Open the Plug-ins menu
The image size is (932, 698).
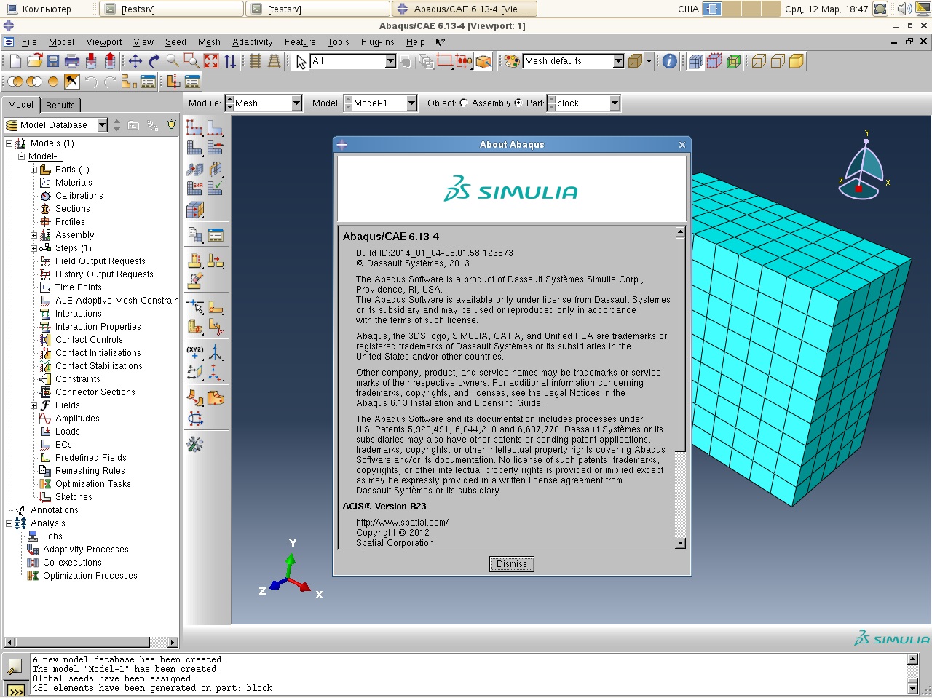[x=377, y=42]
